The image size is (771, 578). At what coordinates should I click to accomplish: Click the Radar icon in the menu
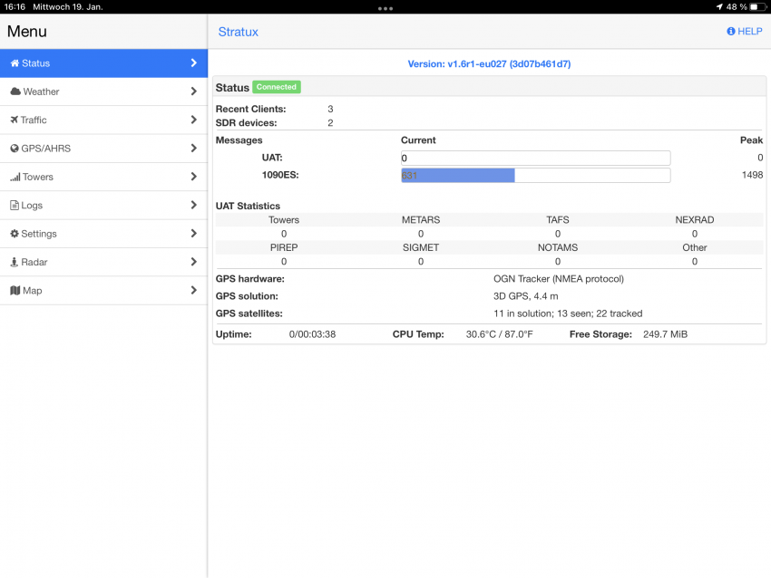click(x=15, y=262)
